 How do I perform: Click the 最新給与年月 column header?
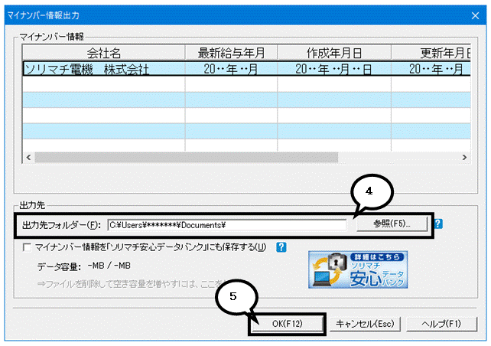[x=231, y=53]
